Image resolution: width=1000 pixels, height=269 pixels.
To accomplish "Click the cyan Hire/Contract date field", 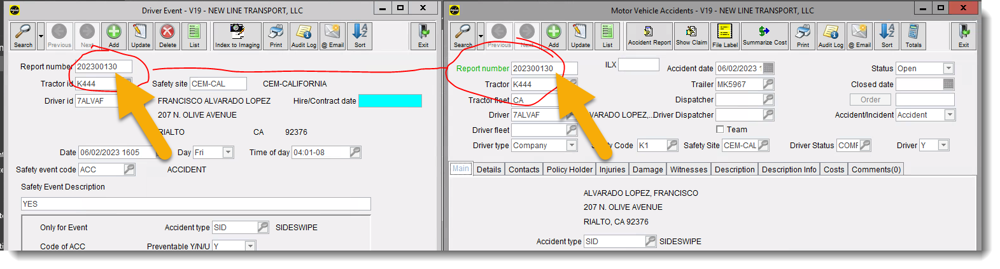I will (x=390, y=100).
